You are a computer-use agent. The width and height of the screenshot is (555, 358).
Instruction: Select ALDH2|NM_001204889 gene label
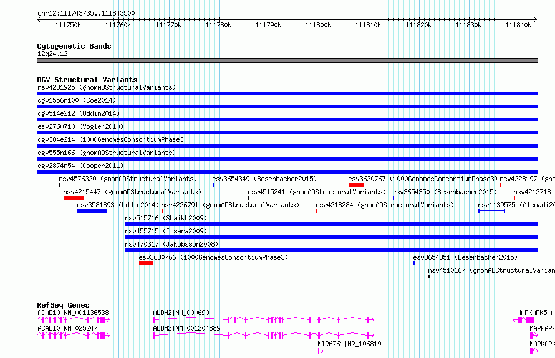point(186,328)
